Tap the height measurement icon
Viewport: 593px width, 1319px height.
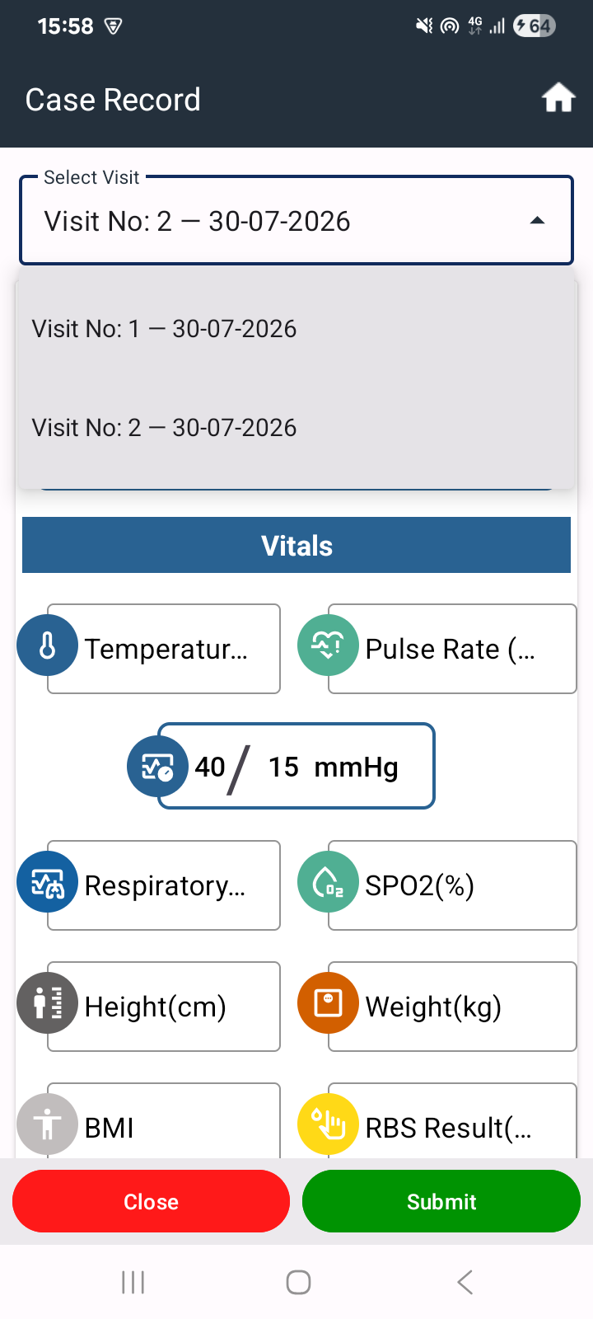pos(48,1003)
